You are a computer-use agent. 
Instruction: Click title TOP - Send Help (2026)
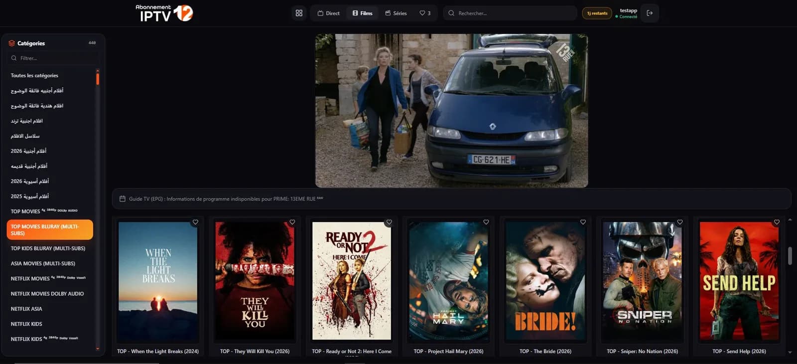click(739, 351)
